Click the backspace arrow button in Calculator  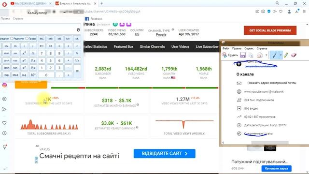[x=42, y=46]
